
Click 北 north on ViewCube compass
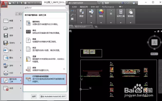tap(155, 36)
